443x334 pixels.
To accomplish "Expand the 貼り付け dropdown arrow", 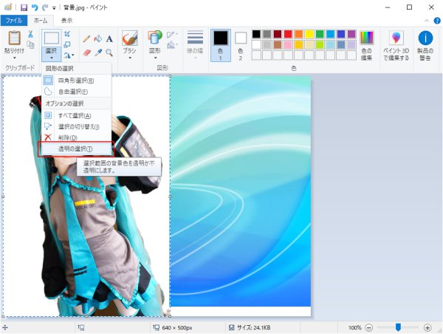I will tap(15, 58).
